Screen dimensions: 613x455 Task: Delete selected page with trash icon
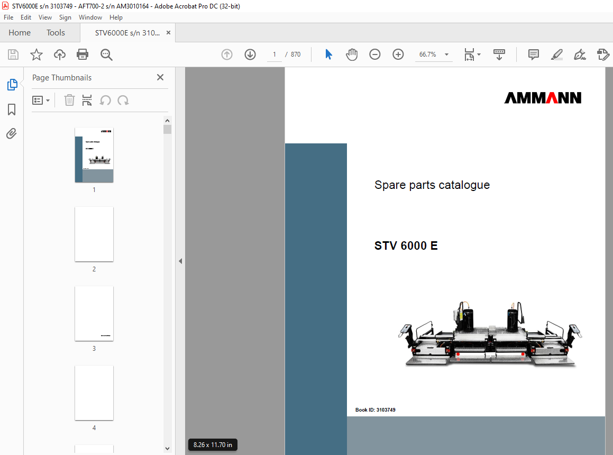tap(69, 100)
